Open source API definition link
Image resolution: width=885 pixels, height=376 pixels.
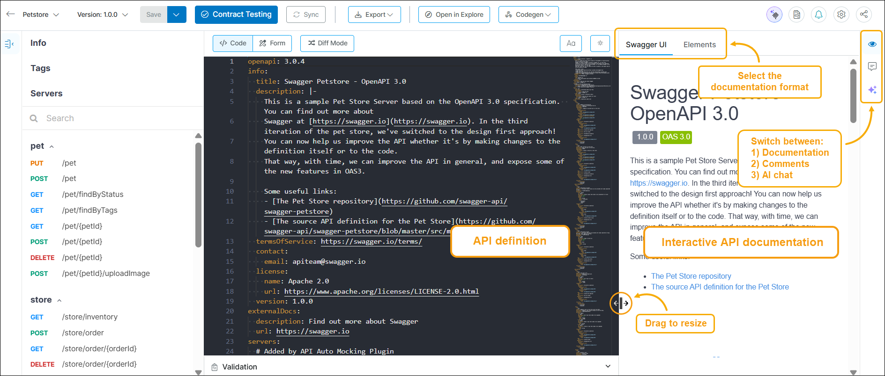click(x=720, y=287)
